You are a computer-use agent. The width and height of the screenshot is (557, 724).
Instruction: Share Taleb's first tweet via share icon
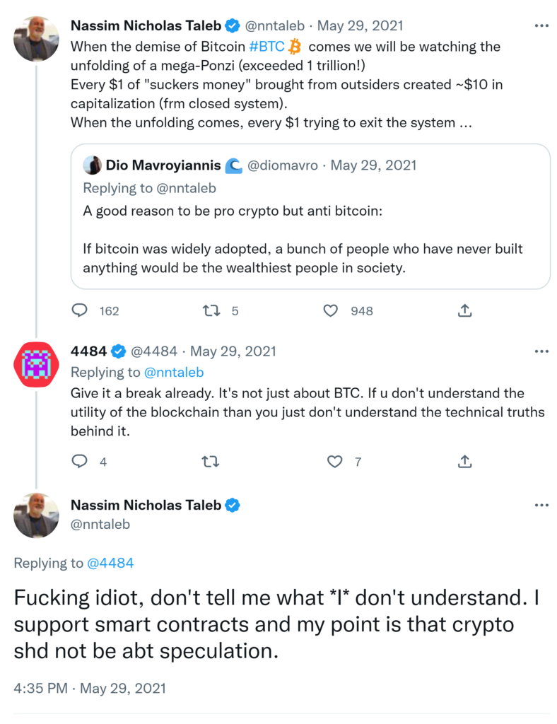(x=464, y=310)
